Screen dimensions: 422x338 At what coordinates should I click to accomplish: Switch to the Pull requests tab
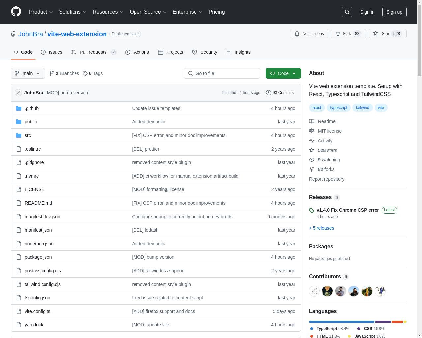pyautogui.click(x=94, y=52)
